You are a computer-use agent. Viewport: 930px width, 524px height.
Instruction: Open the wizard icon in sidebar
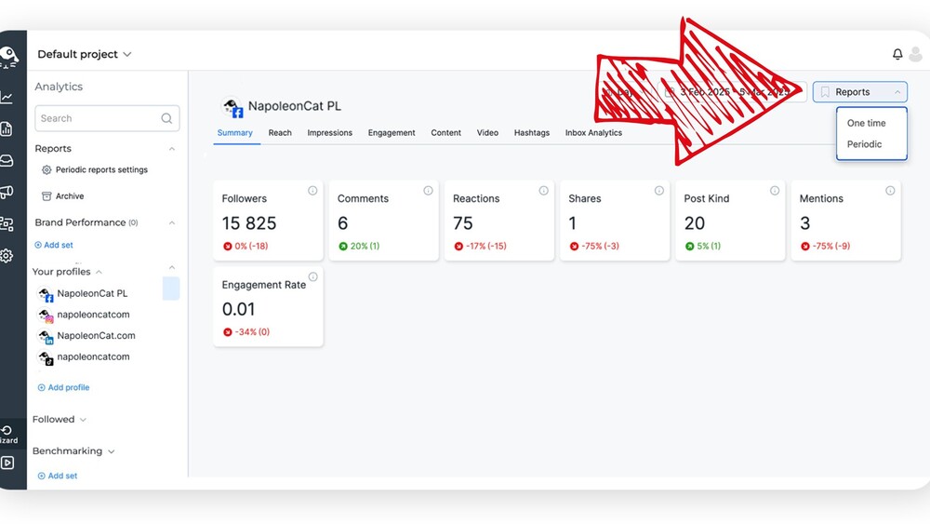tap(7, 435)
